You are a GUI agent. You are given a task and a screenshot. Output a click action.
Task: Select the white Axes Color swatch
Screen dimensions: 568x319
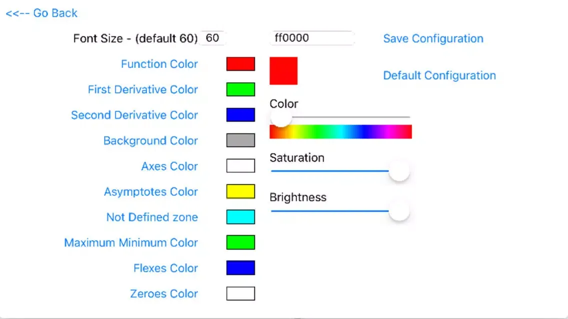[x=240, y=166]
